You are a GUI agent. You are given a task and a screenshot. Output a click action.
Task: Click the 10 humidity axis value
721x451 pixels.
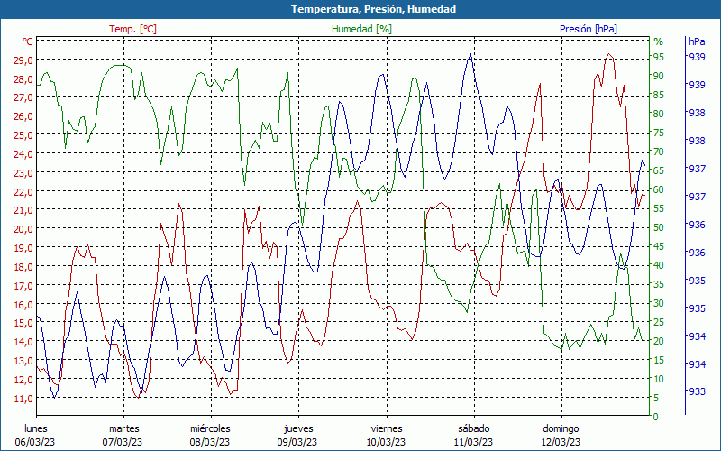click(659, 379)
